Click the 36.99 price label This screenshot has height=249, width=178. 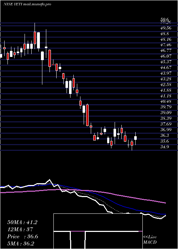[166, 130]
